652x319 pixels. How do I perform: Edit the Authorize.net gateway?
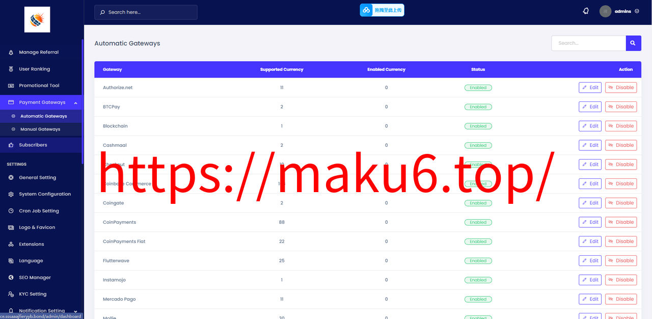pos(590,88)
